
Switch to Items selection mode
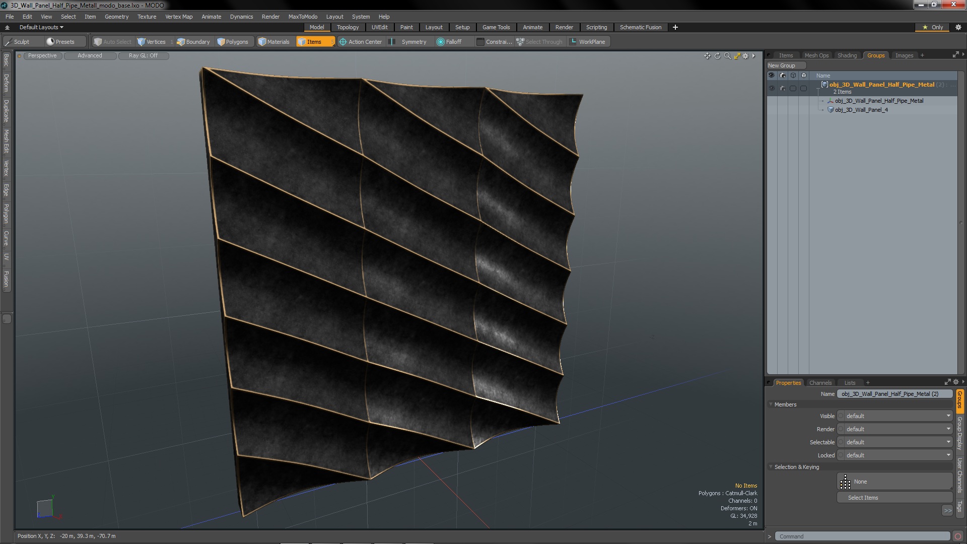[x=315, y=42]
